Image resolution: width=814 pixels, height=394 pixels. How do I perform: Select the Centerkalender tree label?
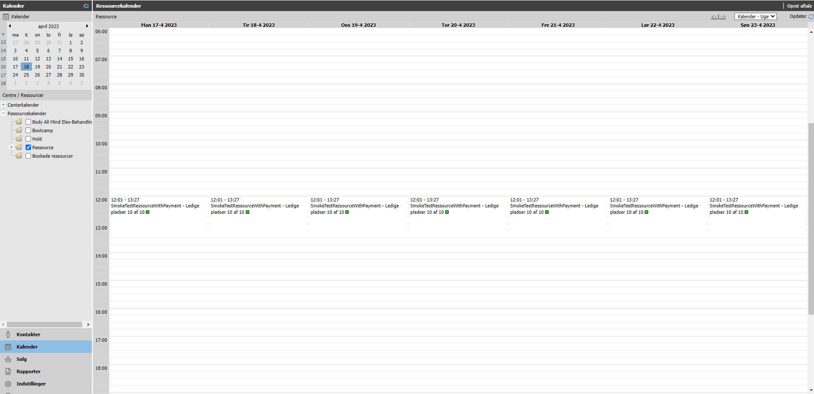tap(23, 105)
